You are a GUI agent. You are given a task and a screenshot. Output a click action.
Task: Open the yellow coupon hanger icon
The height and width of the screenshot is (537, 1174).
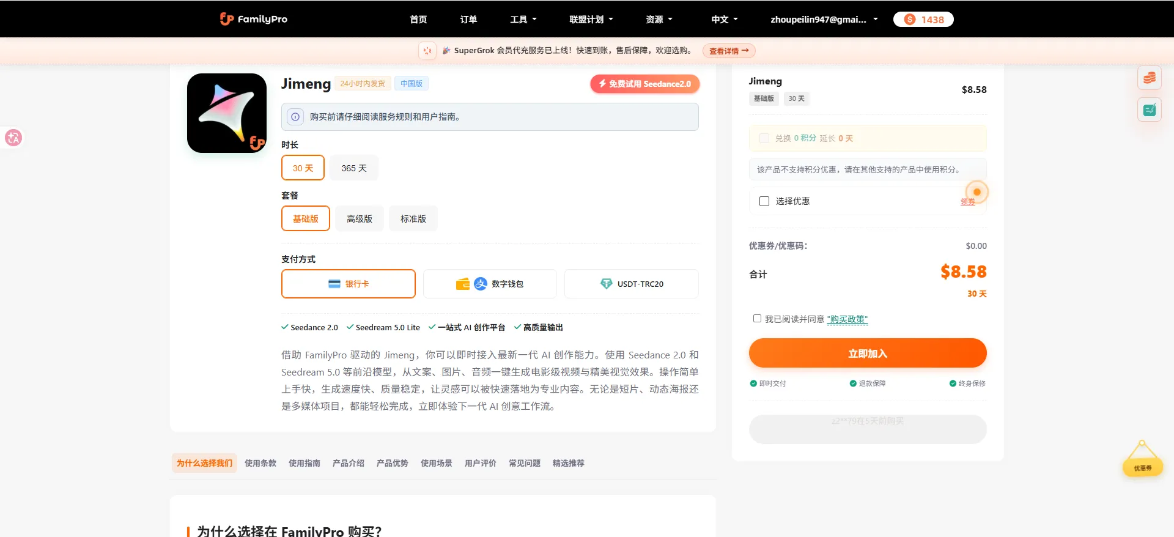(x=1142, y=459)
